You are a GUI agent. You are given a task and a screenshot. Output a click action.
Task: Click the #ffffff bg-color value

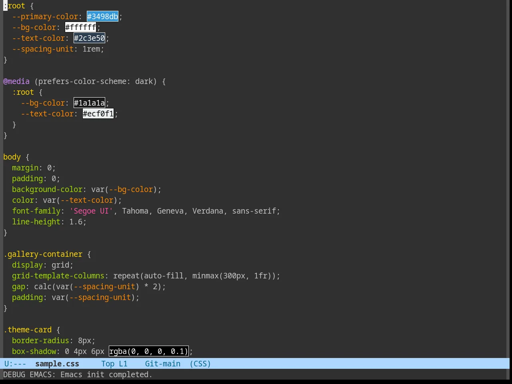[x=80, y=27]
